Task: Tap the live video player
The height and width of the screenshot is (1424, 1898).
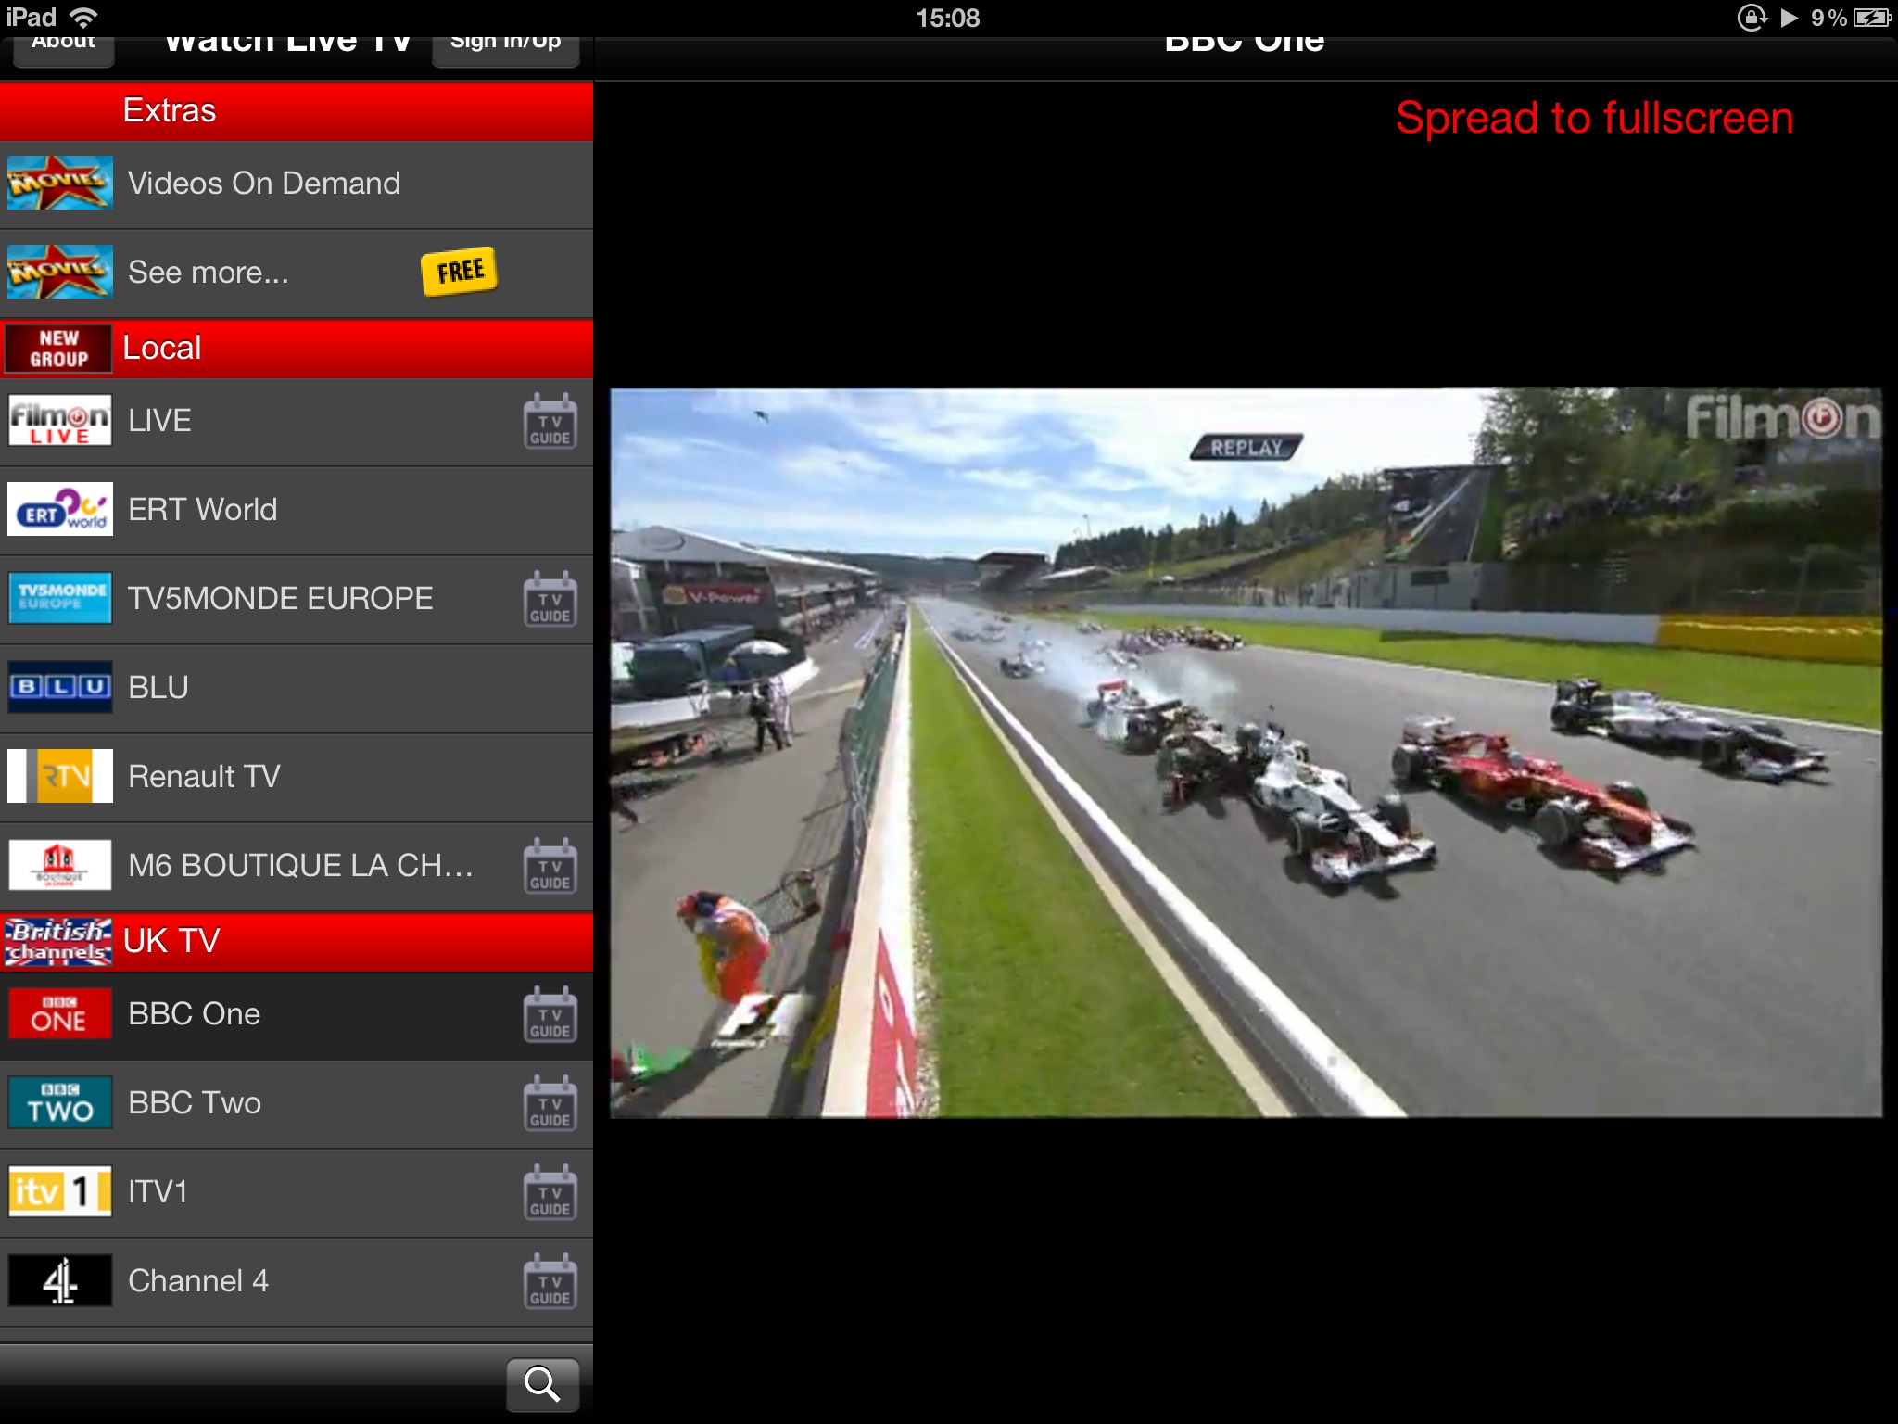Action: click(1246, 752)
